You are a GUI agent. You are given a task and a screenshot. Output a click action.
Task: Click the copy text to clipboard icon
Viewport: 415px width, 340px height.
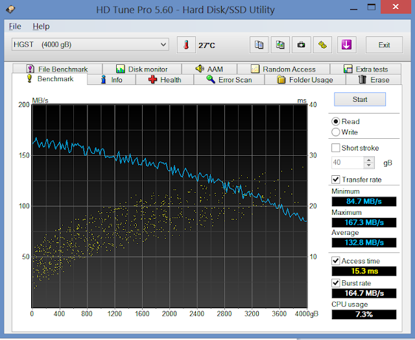[259, 45]
